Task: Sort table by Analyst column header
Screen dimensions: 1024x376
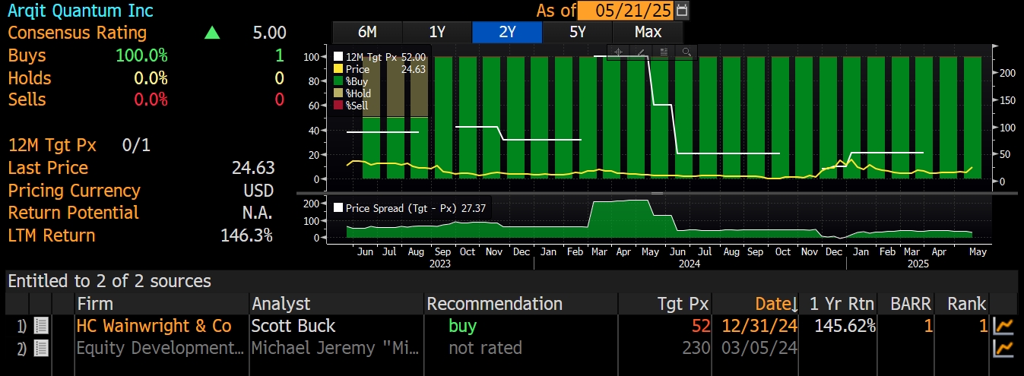Action: click(281, 304)
